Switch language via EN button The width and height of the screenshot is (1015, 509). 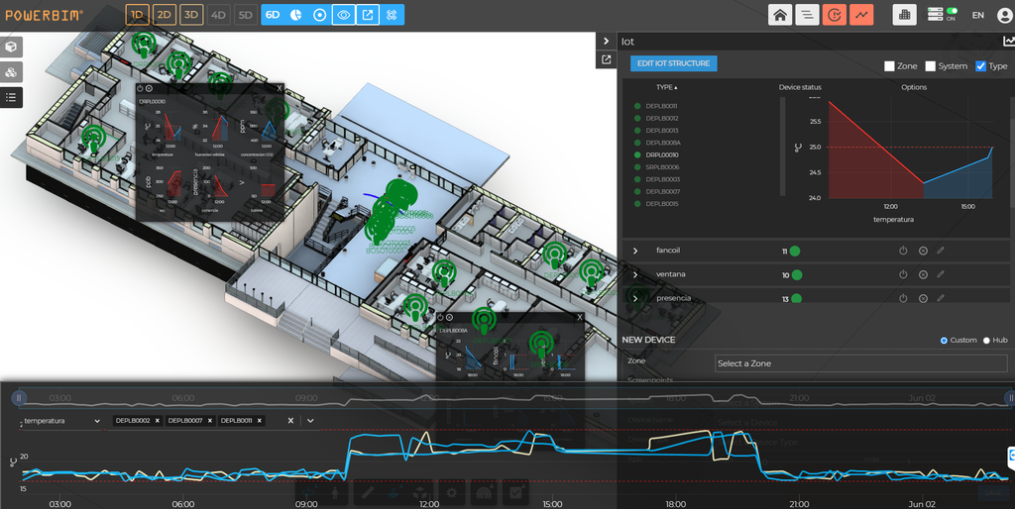coord(978,15)
